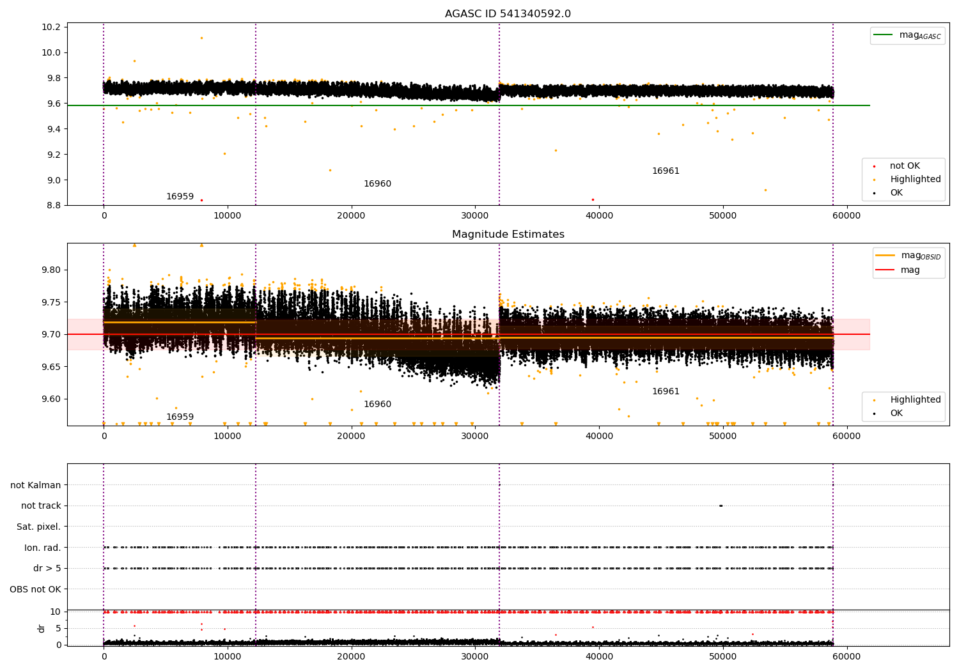Click the 'not track' row label
This screenshot has height=671, width=959.
pyautogui.click(x=41, y=506)
